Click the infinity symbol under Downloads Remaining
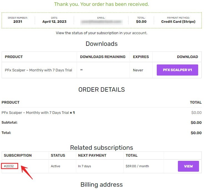 (x=81, y=70)
